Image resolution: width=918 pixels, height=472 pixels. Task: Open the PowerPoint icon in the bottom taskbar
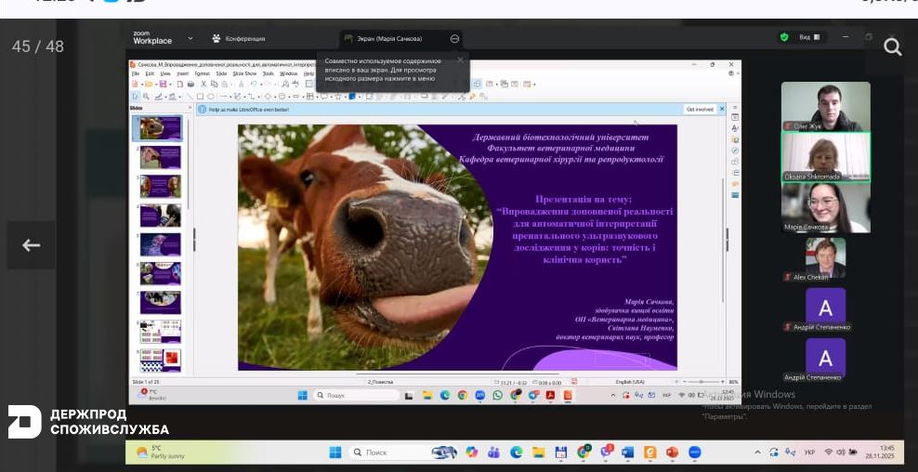(x=672, y=452)
